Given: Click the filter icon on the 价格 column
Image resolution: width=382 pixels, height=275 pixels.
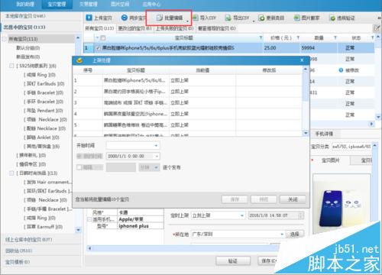Looking at the screenshot, I should [298, 38].
